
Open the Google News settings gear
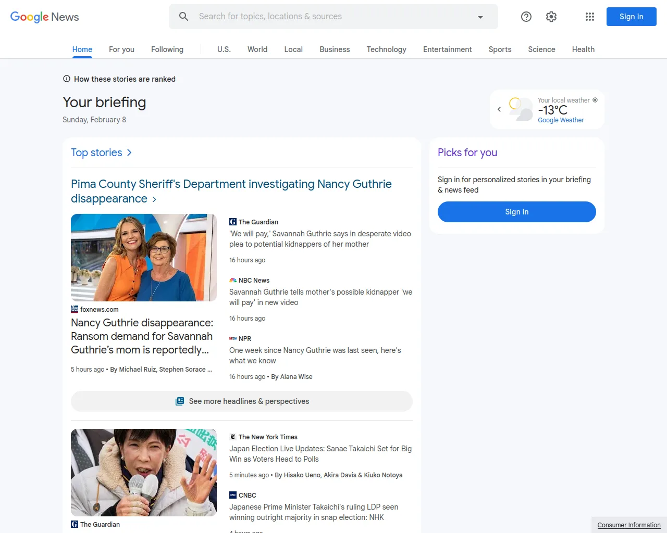point(551,17)
